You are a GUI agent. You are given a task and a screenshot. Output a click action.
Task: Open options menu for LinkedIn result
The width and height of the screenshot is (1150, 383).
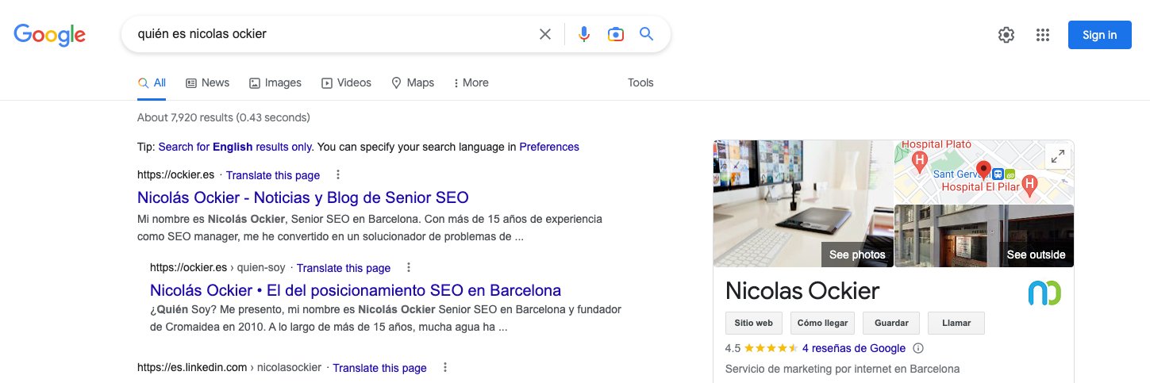click(x=444, y=368)
